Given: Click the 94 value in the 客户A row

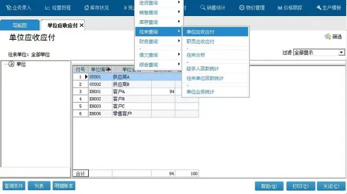Looking at the screenshot, I should click(x=163, y=91).
